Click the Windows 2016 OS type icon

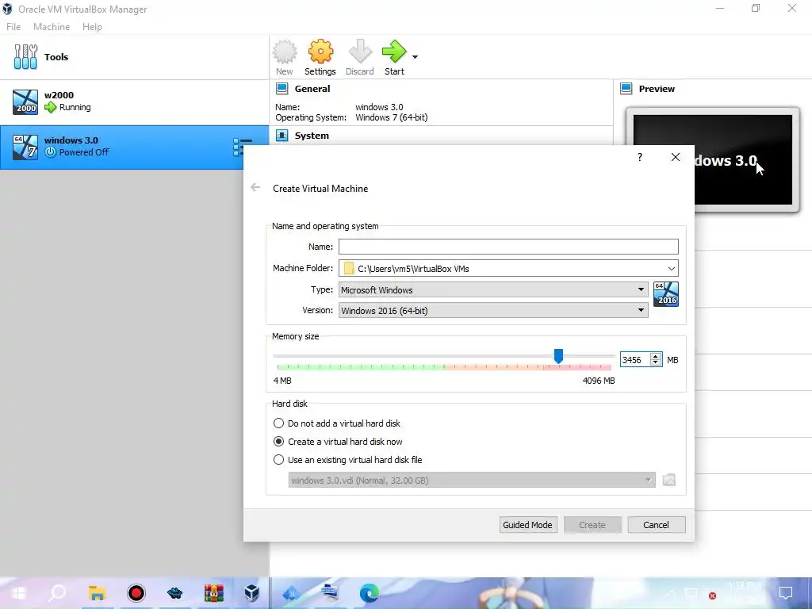click(666, 294)
